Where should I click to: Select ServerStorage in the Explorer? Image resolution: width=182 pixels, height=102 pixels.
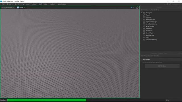tap(150, 26)
